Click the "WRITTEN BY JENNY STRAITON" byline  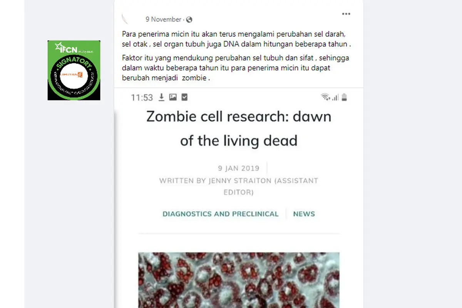[239, 186]
